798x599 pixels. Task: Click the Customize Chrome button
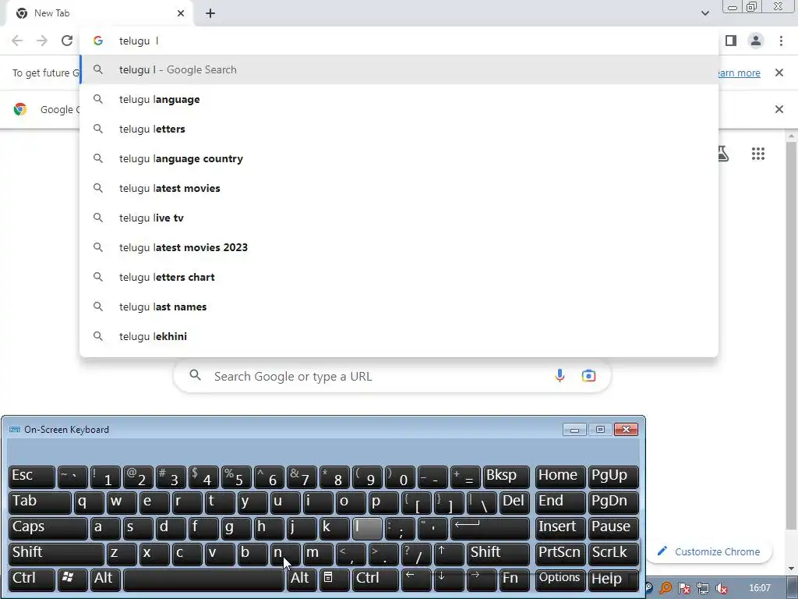(x=708, y=551)
